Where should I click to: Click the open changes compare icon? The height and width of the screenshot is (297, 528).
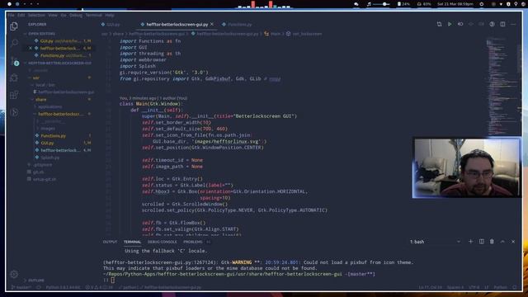pyautogui.click(x=439, y=24)
